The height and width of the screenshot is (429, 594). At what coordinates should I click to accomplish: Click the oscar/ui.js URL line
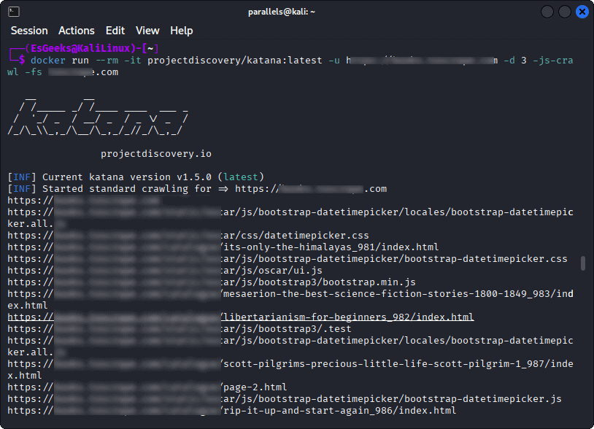pos(165,271)
